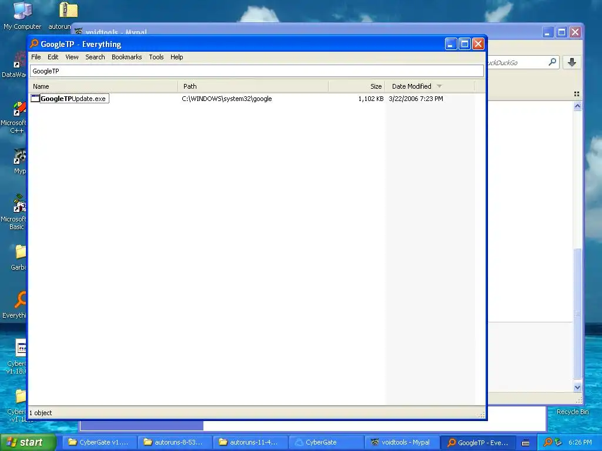Sort results by Path column header
The image size is (602, 451).
253,86
